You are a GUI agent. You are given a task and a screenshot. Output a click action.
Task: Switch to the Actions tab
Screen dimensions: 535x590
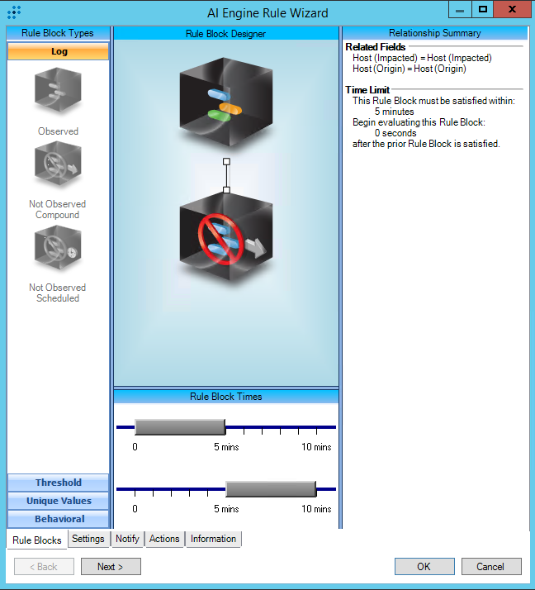pos(164,539)
